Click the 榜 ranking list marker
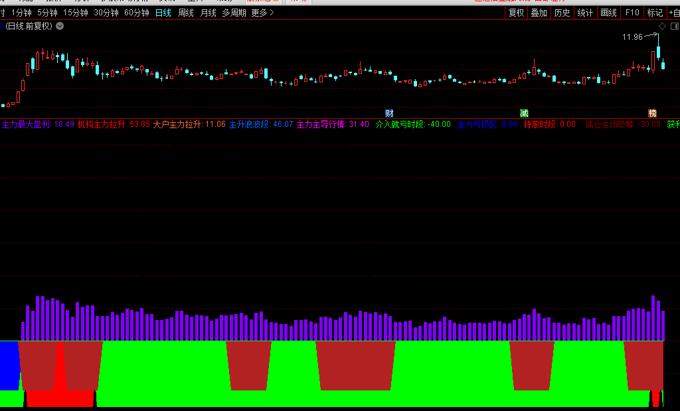This screenshot has height=411, width=680. click(x=652, y=113)
